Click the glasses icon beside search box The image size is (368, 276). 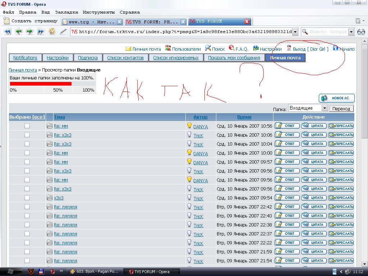pos(361,32)
